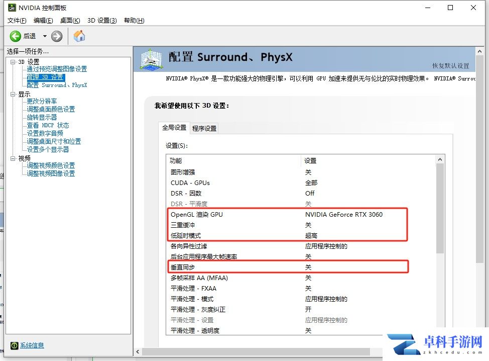
Task: Click settings list scroll up arrow
Action: [x=440, y=159]
